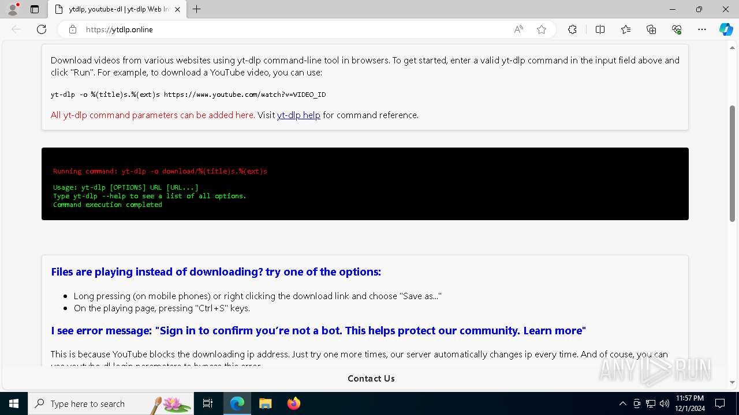Show hidden system tray icons
Viewport: 739px width, 415px height.
coord(622,403)
